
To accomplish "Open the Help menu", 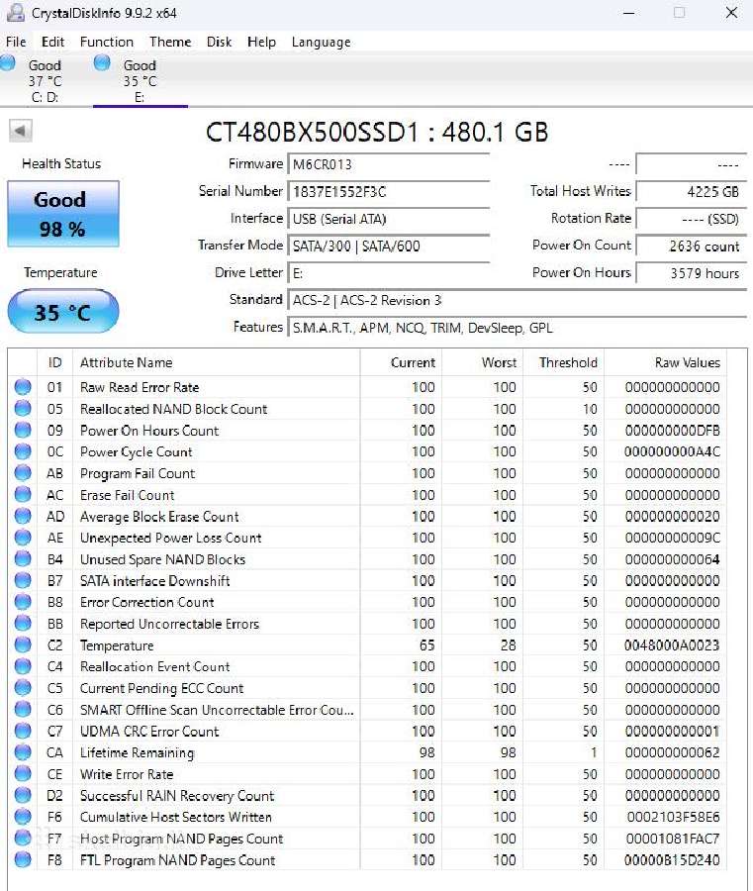I will tap(262, 42).
